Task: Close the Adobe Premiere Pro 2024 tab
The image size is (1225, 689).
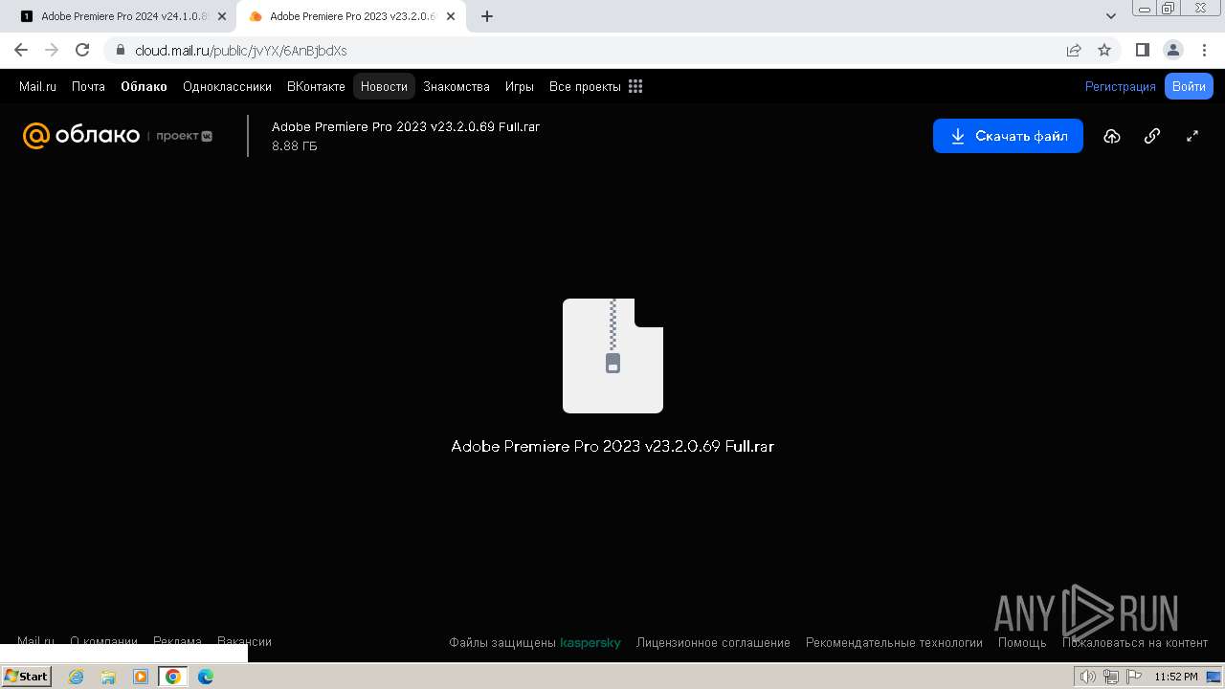Action: click(222, 16)
